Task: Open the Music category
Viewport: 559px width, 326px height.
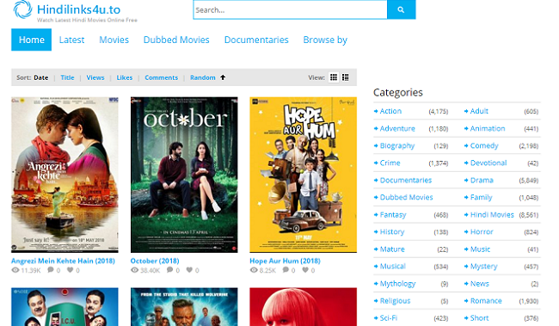Action: point(480,249)
